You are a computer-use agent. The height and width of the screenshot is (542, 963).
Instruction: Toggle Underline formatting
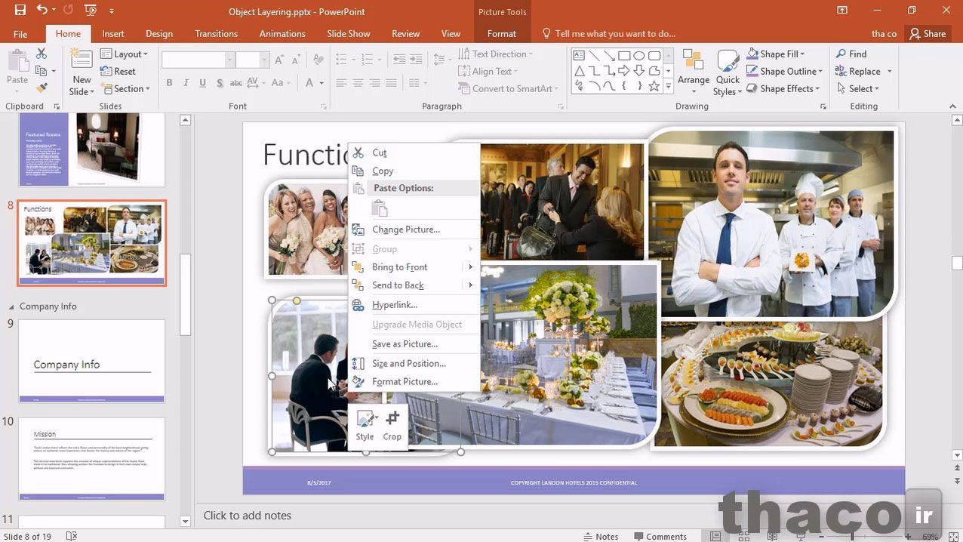(203, 83)
